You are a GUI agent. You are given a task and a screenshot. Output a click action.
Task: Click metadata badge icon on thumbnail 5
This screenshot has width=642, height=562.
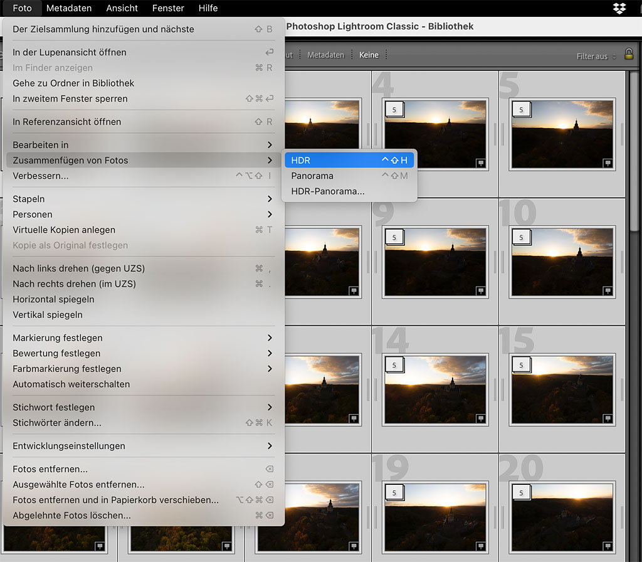(x=608, y=163)
